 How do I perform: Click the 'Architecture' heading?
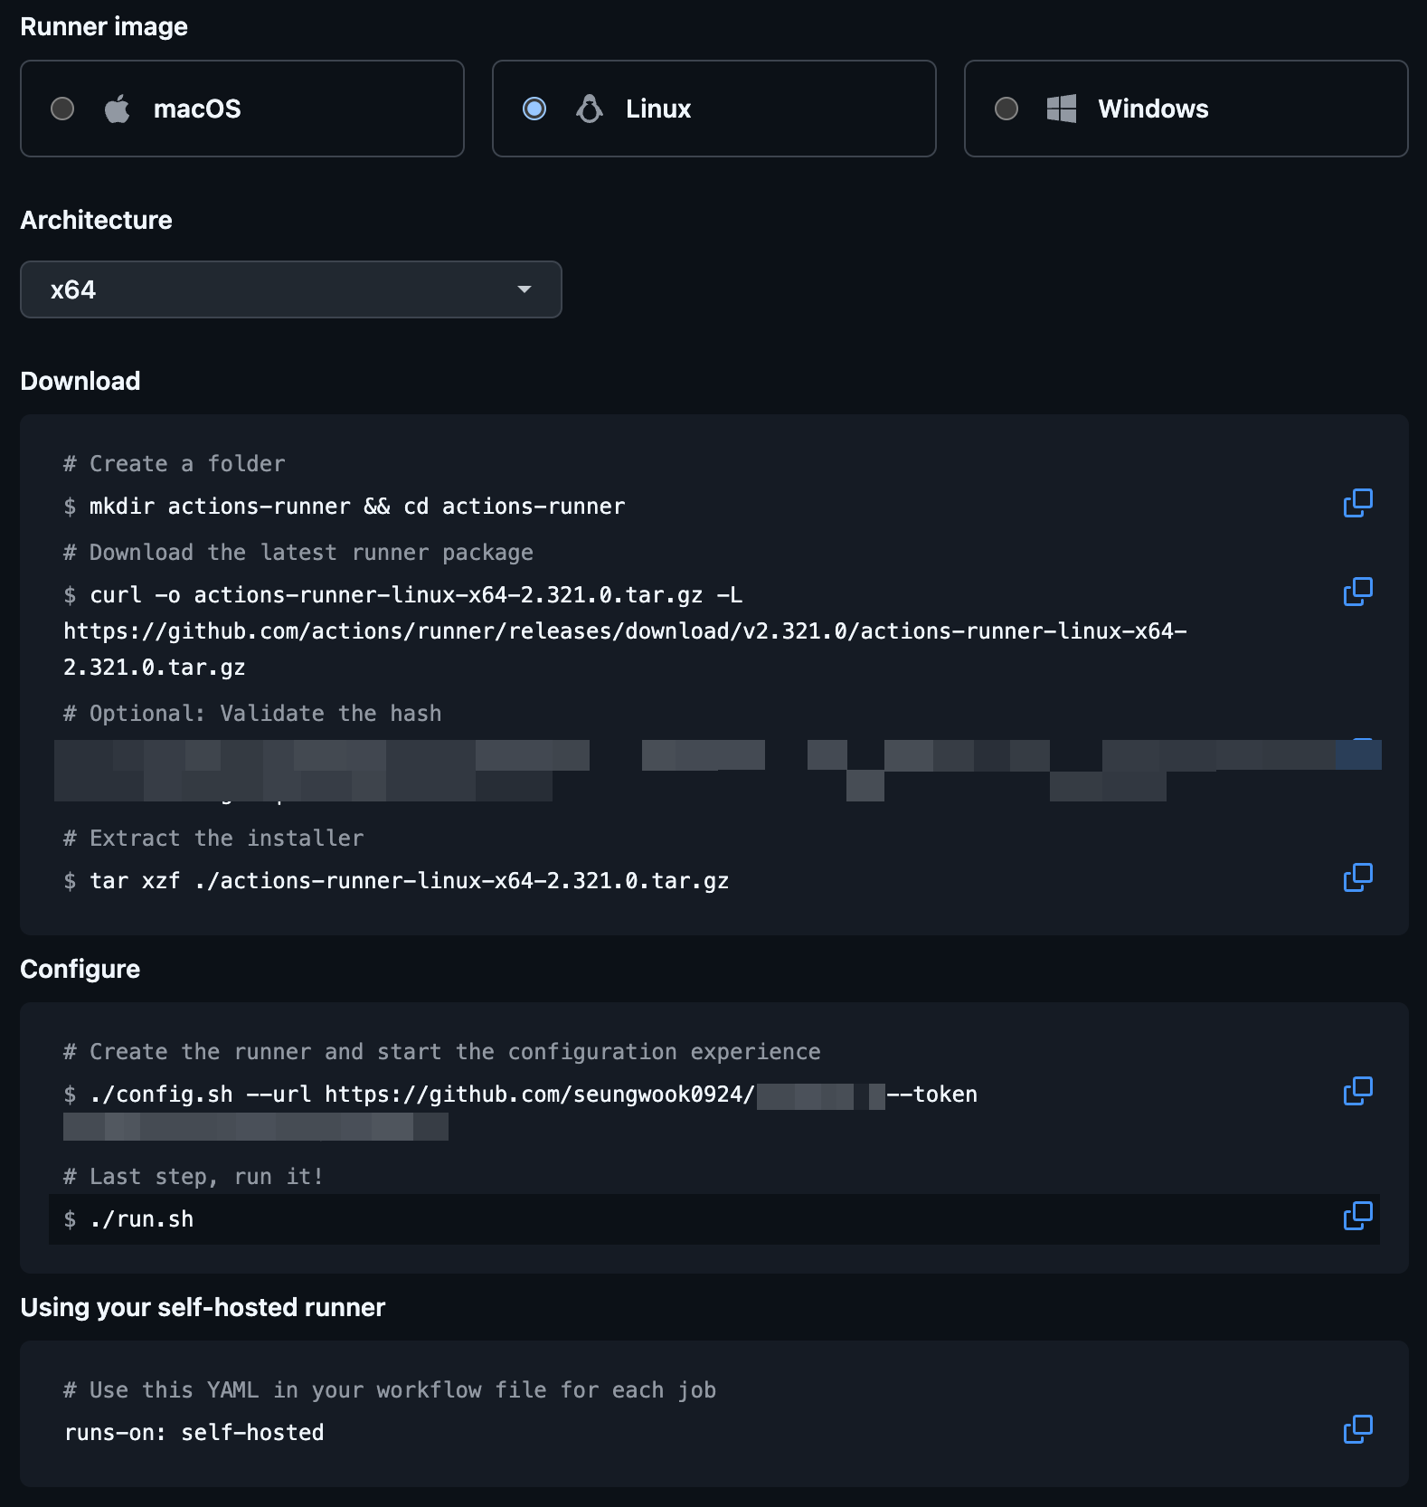coord(96,220)
